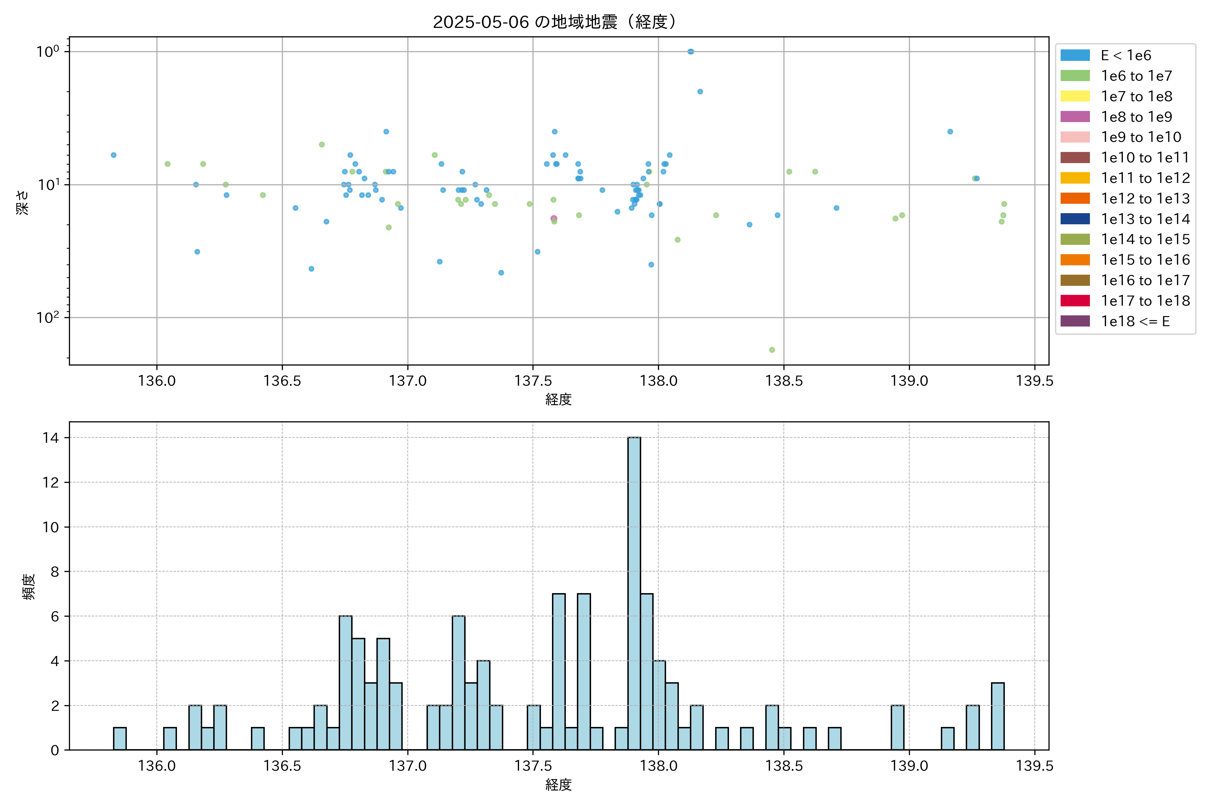Click the '1e10 to 1e11' legend label
The width and height of the screenshot is (1211, 807).
[1145, 157]
